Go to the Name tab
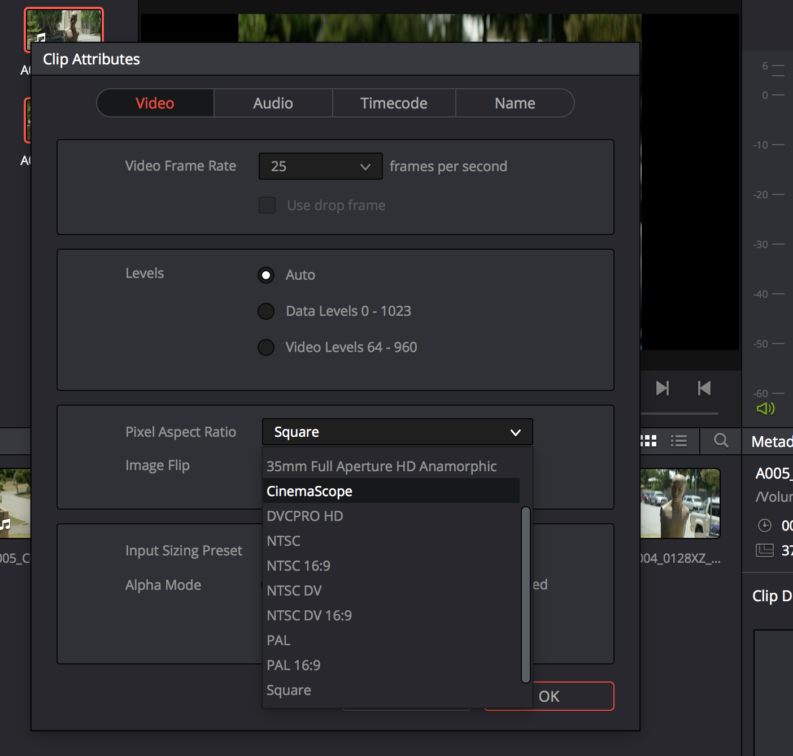Viewport: 793px width, 756px height. [515, 103]
